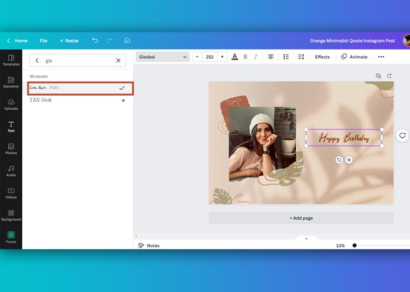Open the Videos panel
Screen dimensions: 410x292
coord(11,193)
